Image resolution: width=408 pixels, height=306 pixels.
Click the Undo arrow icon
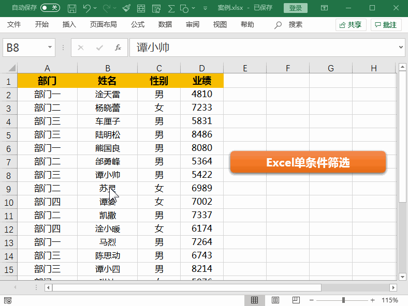click(87, 8)
